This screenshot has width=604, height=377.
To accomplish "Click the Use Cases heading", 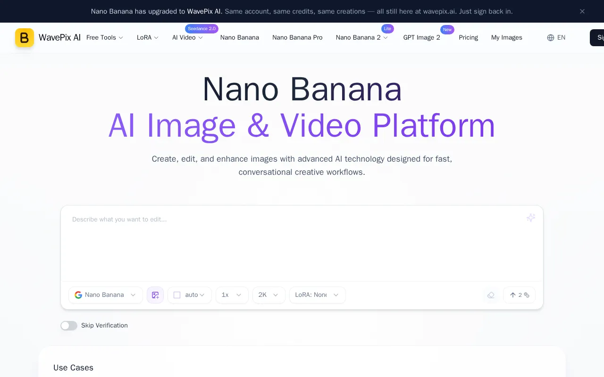I will coord(73,368).
